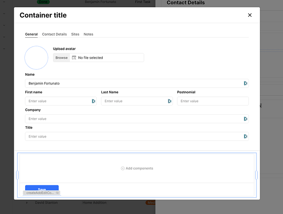Viewport: 283px width, 214px height.
Task: Click the autofill icon in Last Name field
Action: click(x=170, y=101)
